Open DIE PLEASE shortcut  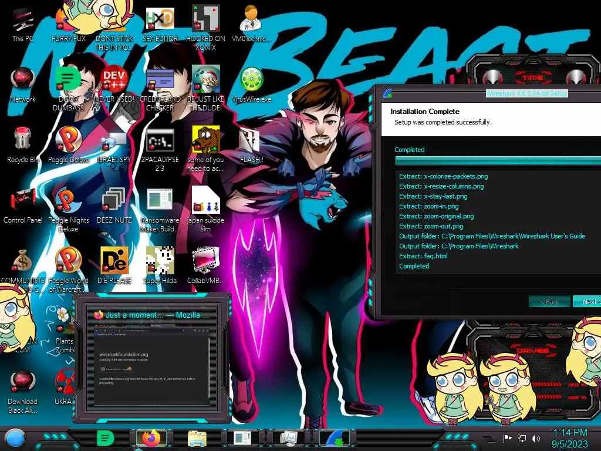pos(114,266)
